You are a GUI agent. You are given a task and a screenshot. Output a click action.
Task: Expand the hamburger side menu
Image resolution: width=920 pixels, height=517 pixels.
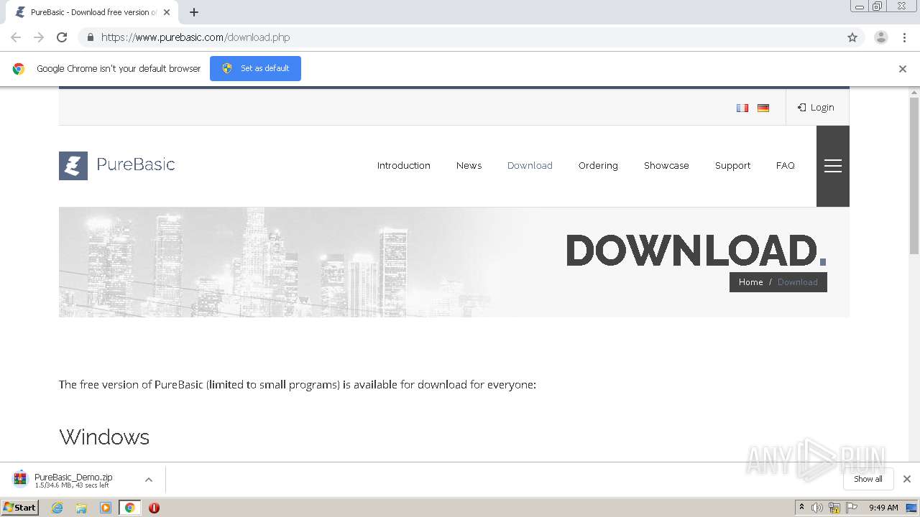pyautogui.click(x=833, y=166)
